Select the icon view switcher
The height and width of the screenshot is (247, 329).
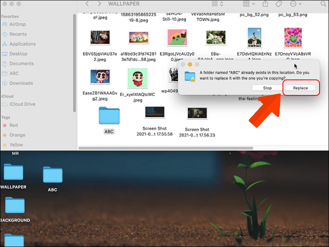217,4
